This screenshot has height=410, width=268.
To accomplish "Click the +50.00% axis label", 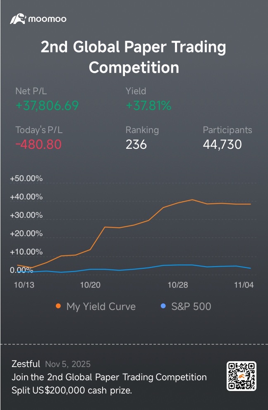I will click(26, 179).
